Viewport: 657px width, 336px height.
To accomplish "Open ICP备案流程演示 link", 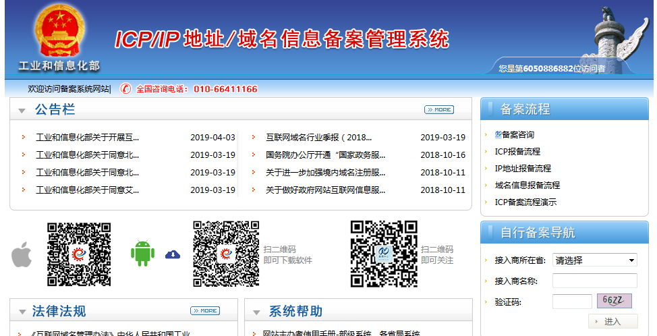I will (x=525, y=202).
